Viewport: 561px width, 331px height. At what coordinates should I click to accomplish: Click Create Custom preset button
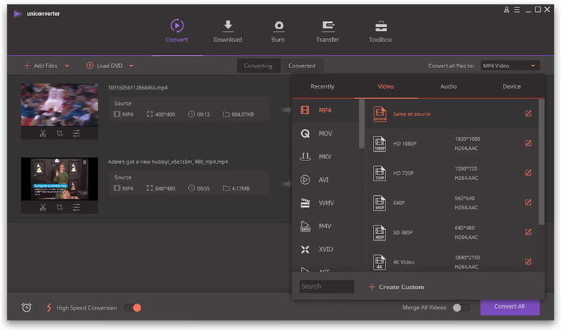pos(396,287)
